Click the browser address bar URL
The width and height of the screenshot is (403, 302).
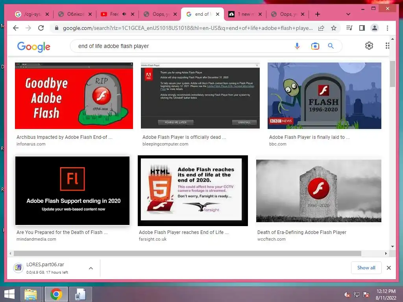188,28
